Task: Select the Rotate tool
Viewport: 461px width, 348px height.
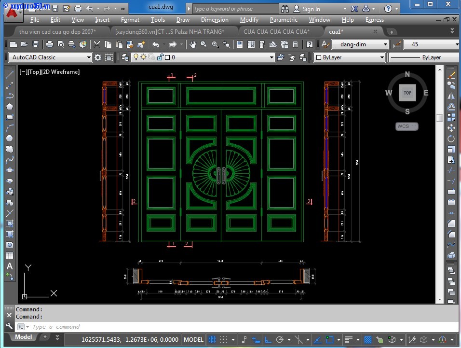Action: tap(451, 138)
